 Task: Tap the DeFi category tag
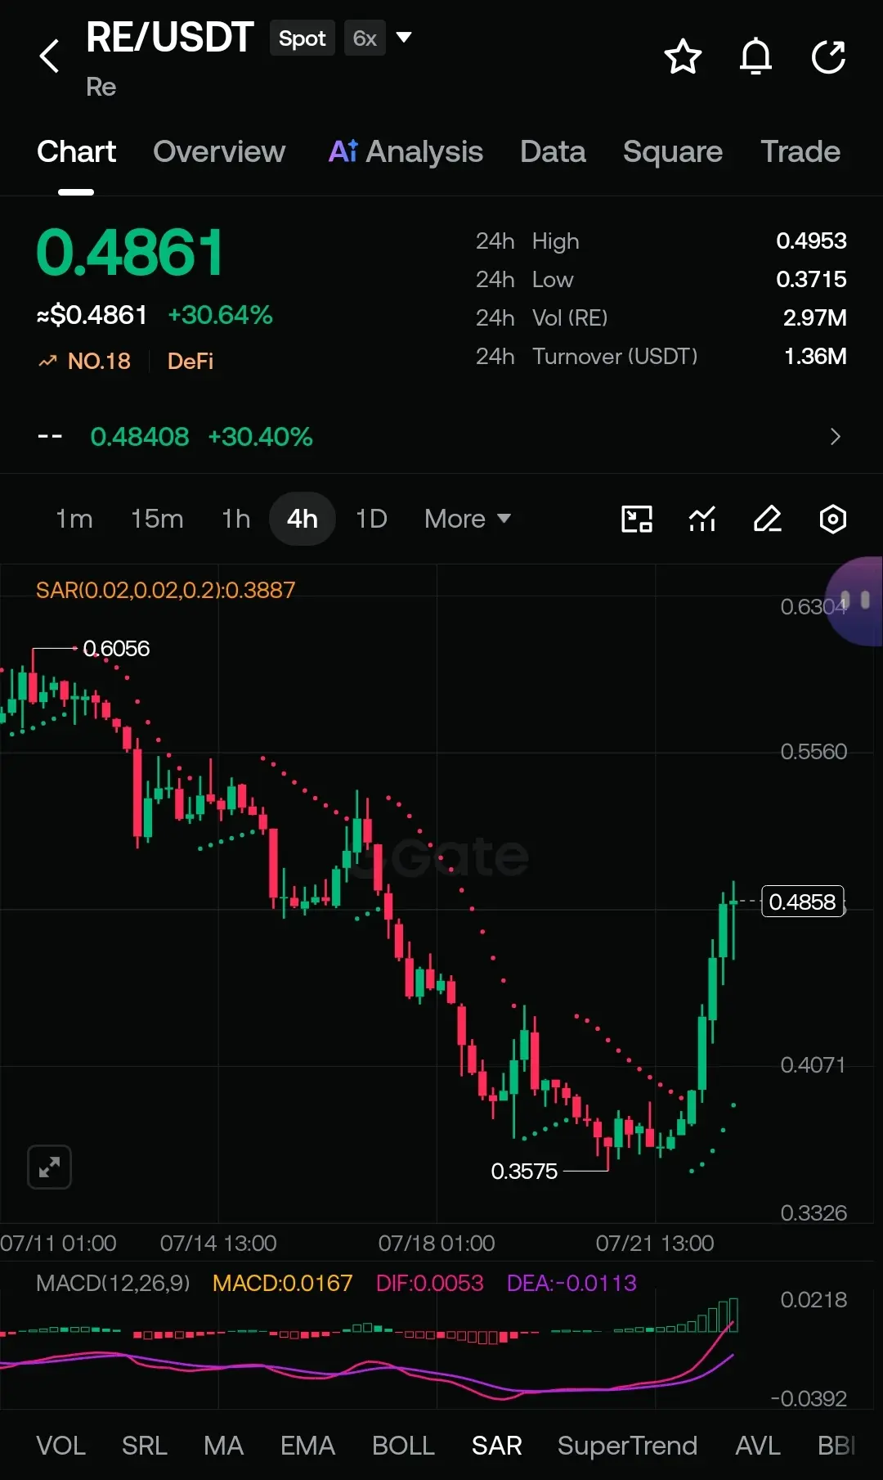pos(190,361)
